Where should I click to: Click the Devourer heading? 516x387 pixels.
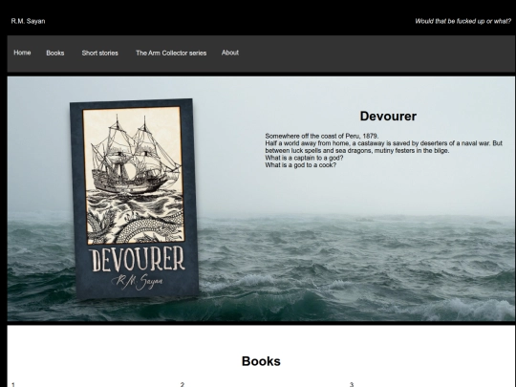click(x=388, y=117)
